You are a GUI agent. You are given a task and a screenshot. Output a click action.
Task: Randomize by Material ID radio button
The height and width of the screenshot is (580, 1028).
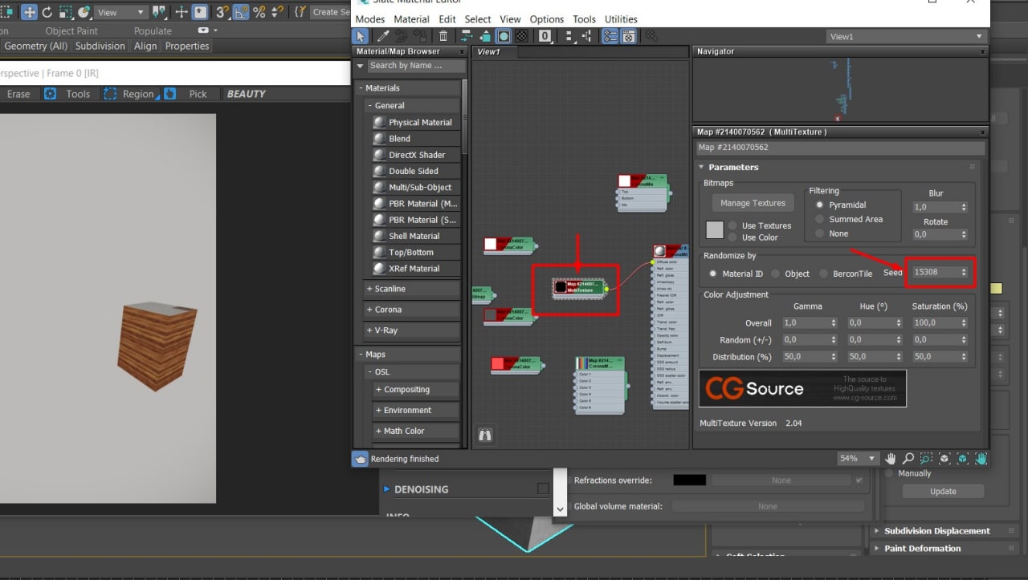[x=712, y=274]
